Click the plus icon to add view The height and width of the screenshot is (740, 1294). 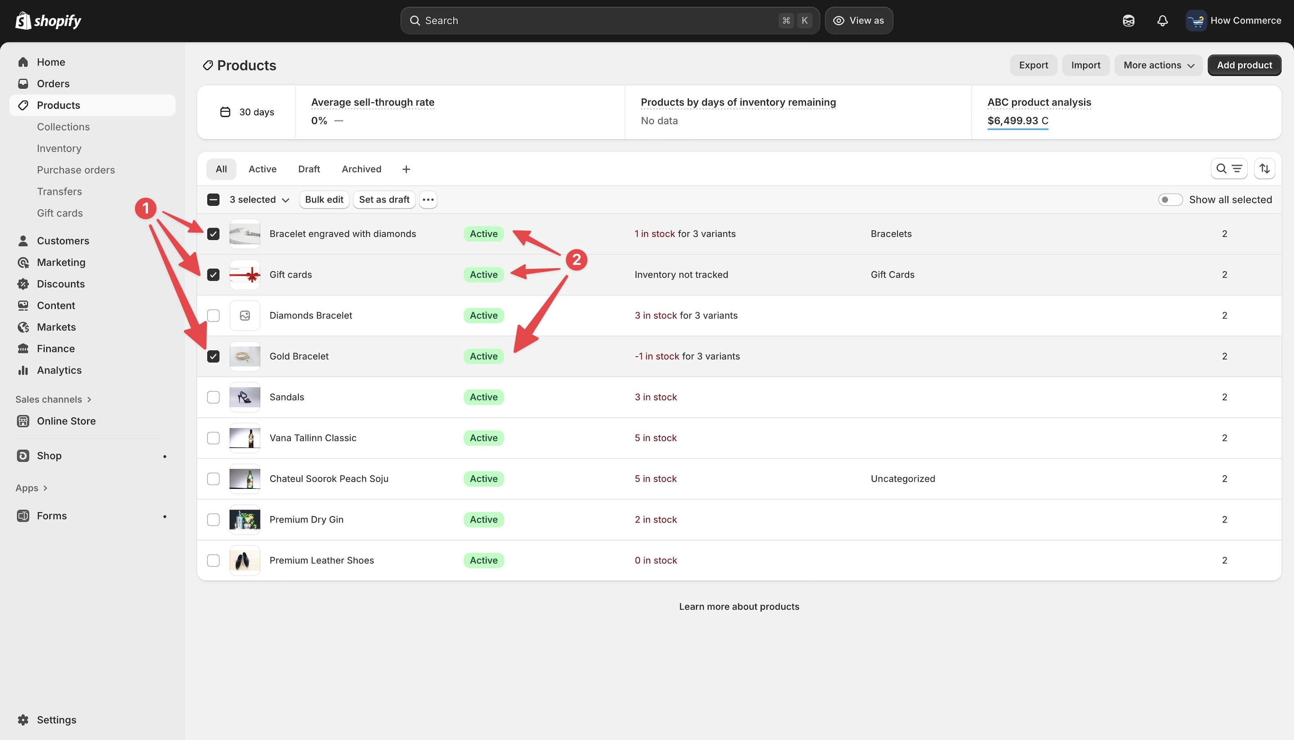[x=406, y=169]
